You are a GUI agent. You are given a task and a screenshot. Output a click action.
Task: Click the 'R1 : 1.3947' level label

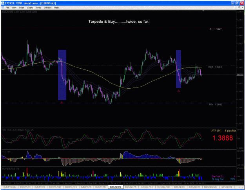[216, 29]
